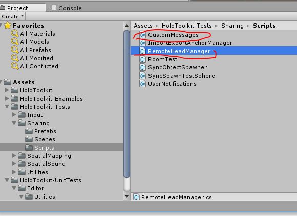Expand the HoloToolkit folder arrow

(x=7, y=90)
